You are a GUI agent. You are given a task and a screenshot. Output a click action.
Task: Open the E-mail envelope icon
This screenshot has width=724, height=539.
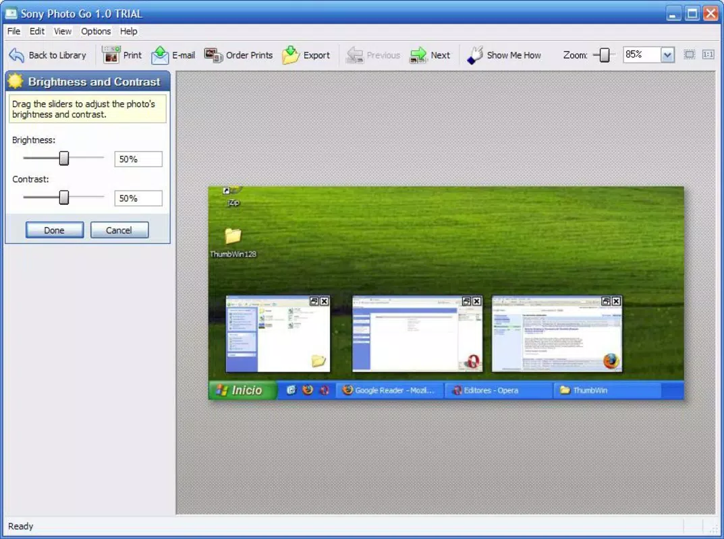[x=160, y=55]
